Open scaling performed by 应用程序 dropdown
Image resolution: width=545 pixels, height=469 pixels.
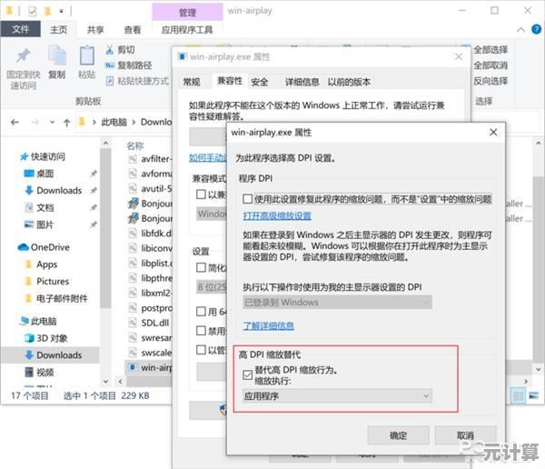click(337, 396)
